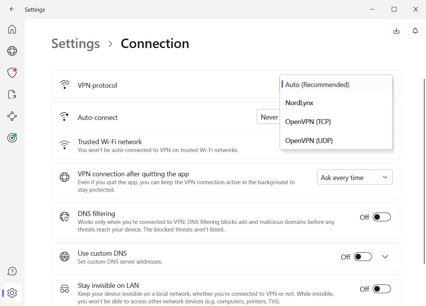Click the download icon at top right
The height and width of the screenshot is (306, 426).
396,31
